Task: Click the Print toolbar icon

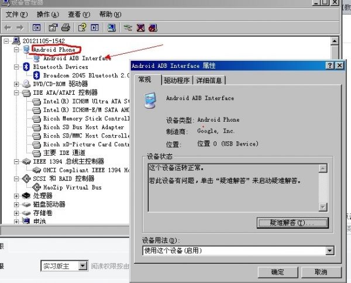Action: pos(66,27)
